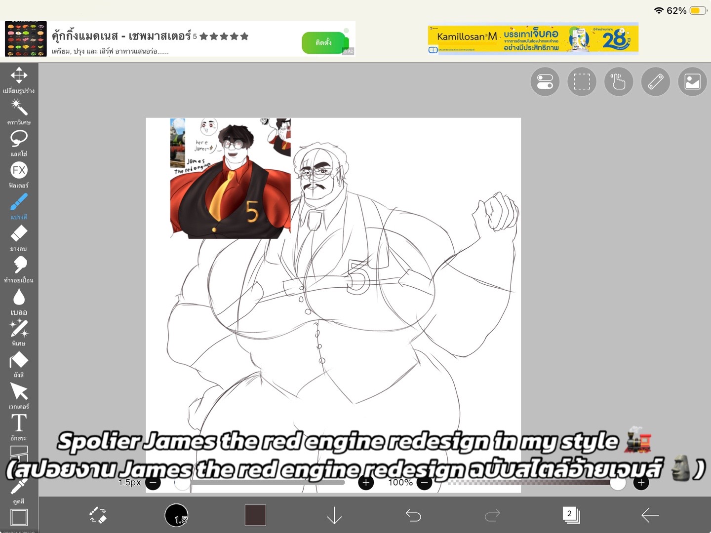The width and height of the screenshot is (711, 533).
Task: Open the Stabilizer settings button
Action: tap(545, 81)
